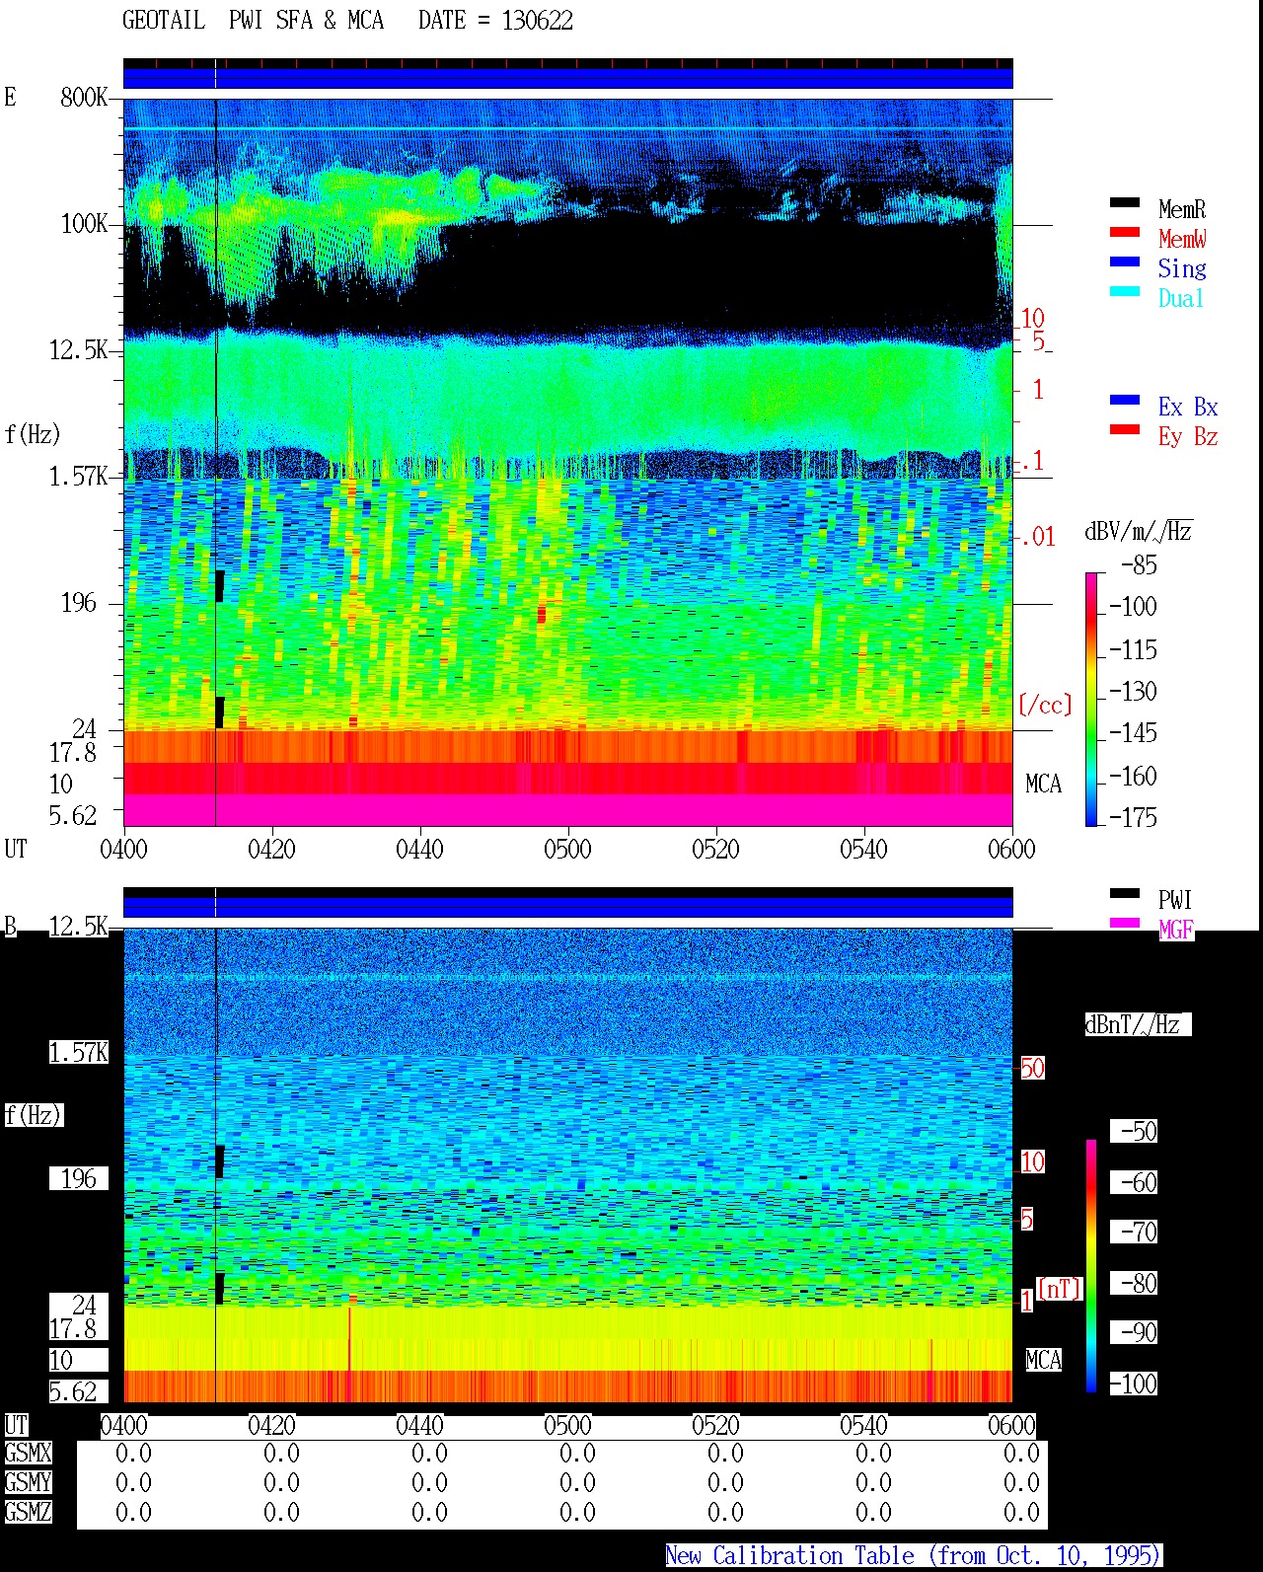
Task: Click the dBnT magnetic field color bar
Action: tap(1091, 1266)
